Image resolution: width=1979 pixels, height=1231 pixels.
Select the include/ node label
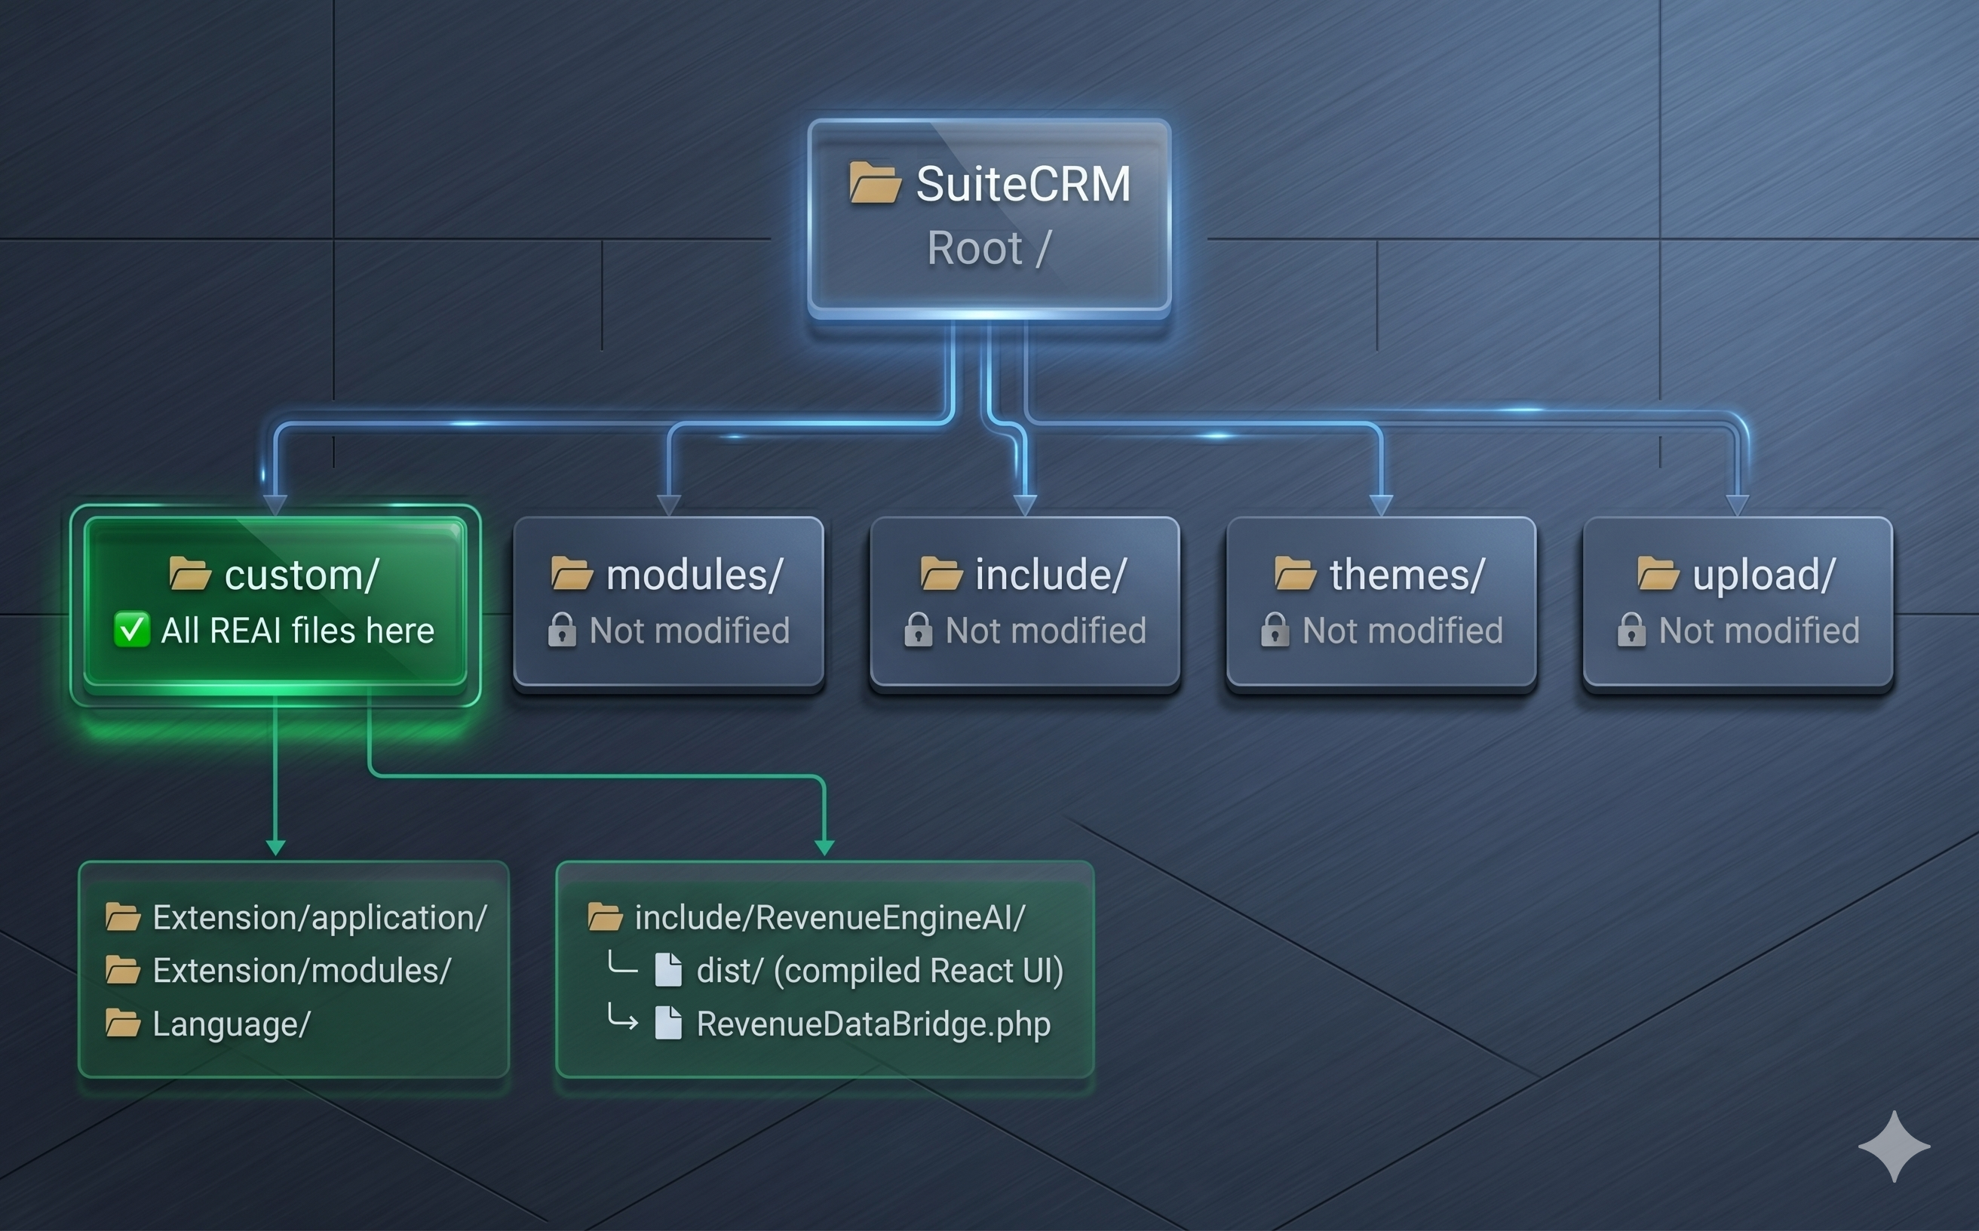1051,575
